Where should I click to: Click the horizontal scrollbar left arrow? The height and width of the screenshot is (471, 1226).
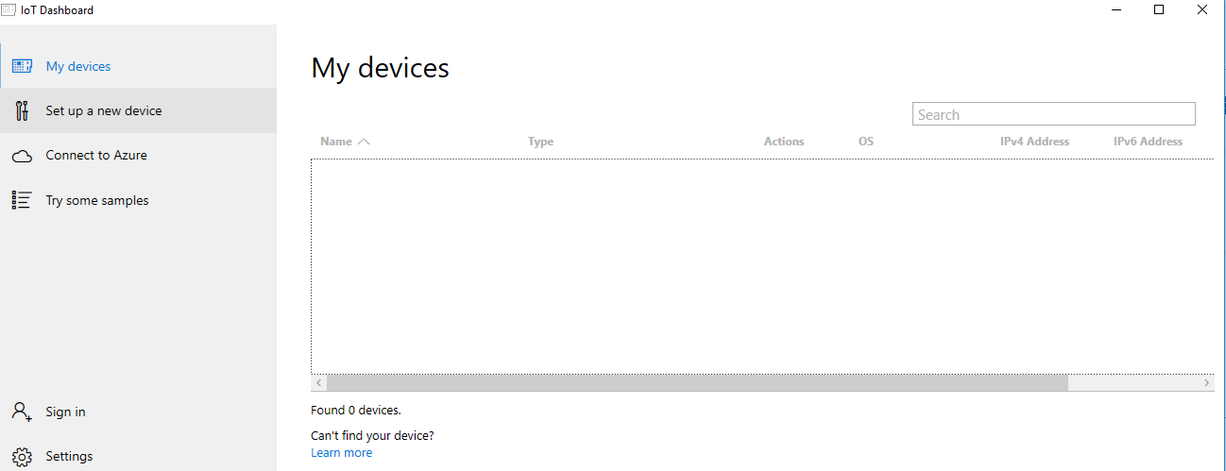click(319, 383)
